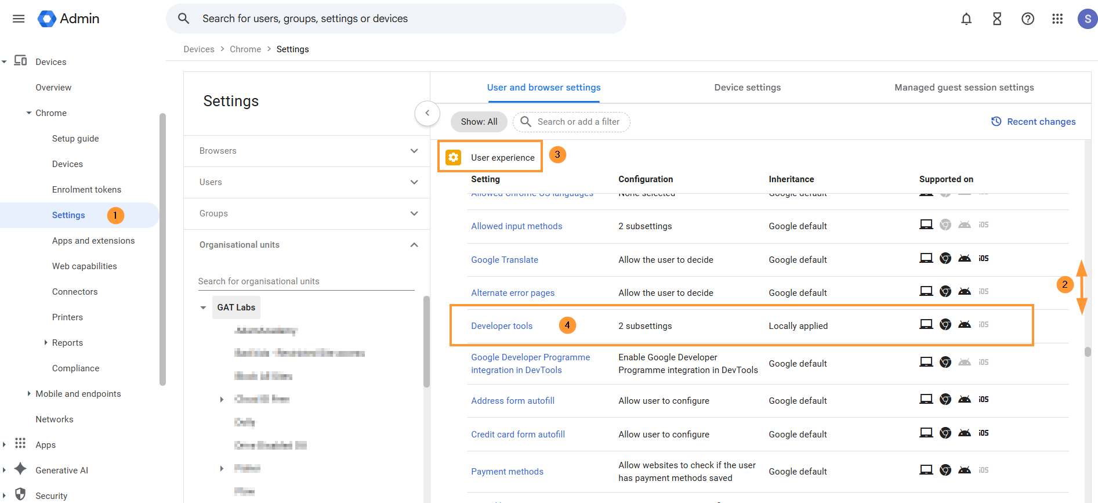Image resolution: width=1098 pixels, height=503 pixels.
Task: Switch to Device settings tab
Action: point(747,88)
